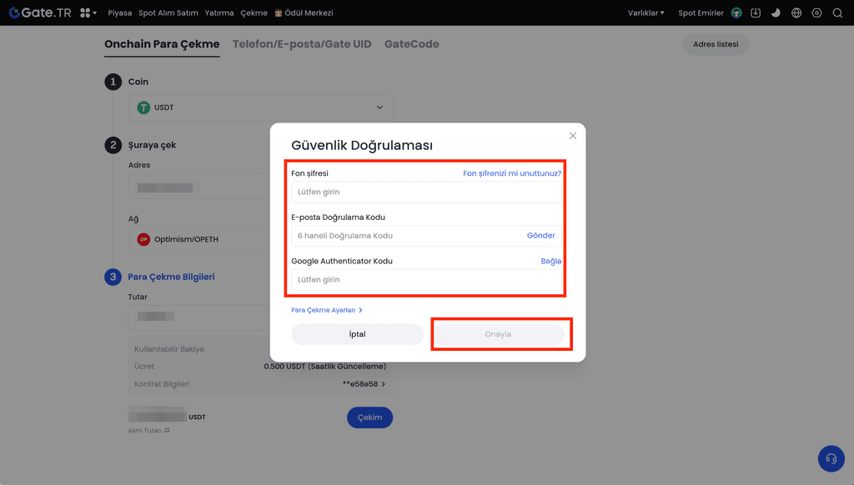Viewport: 854px width, 485px height.
Task: Toggle dark mode with the moon icon
Action: pos(776,12)
